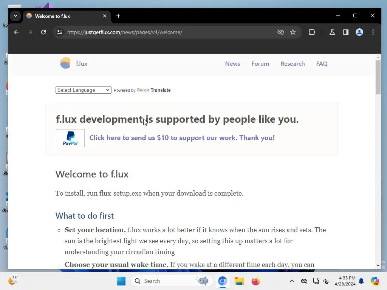Open the News navigation link

tap(232, 63)
